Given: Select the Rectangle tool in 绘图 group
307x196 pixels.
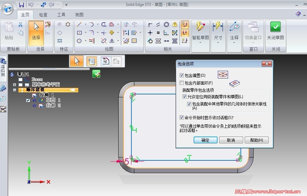Looking at the screenshot, I should pyautogui.click(x=79, y=33).
